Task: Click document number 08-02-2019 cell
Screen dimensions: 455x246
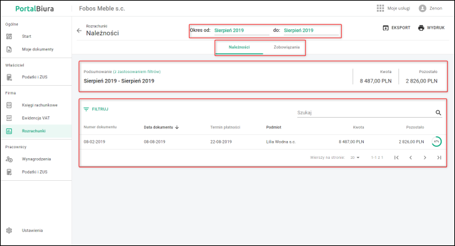Action: pos(94,142)
